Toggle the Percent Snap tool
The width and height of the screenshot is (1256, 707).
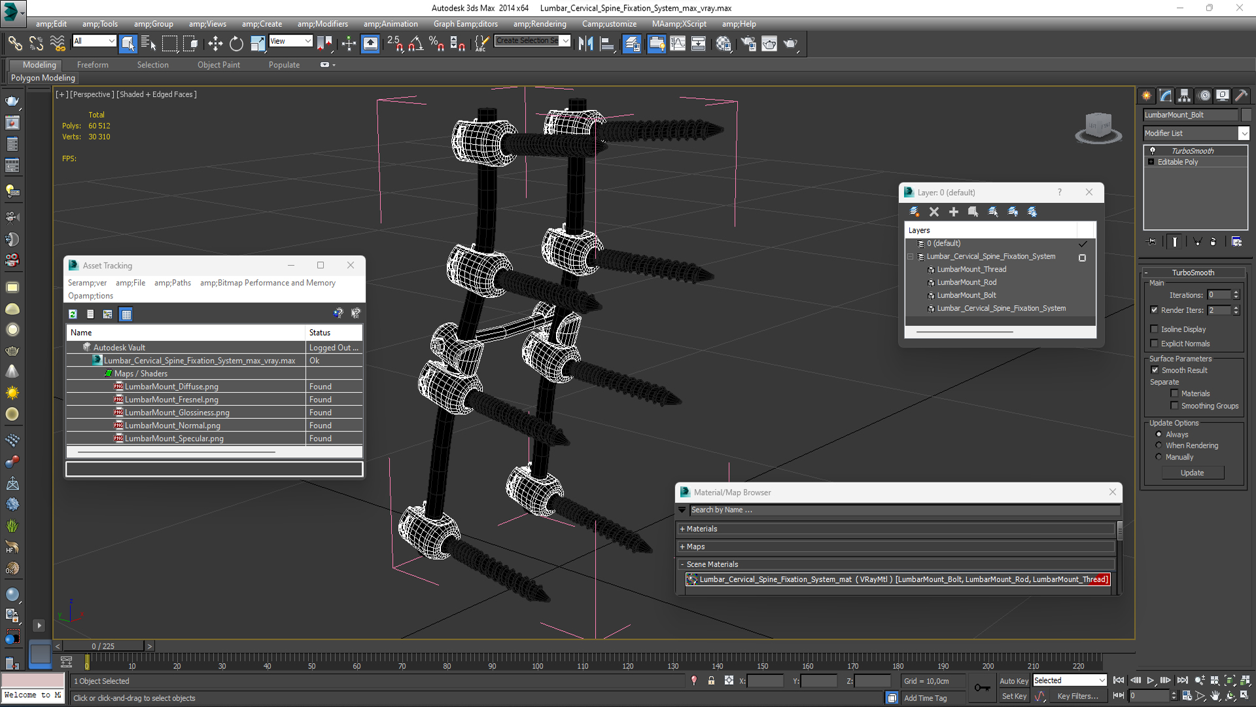tap(436, 44)
